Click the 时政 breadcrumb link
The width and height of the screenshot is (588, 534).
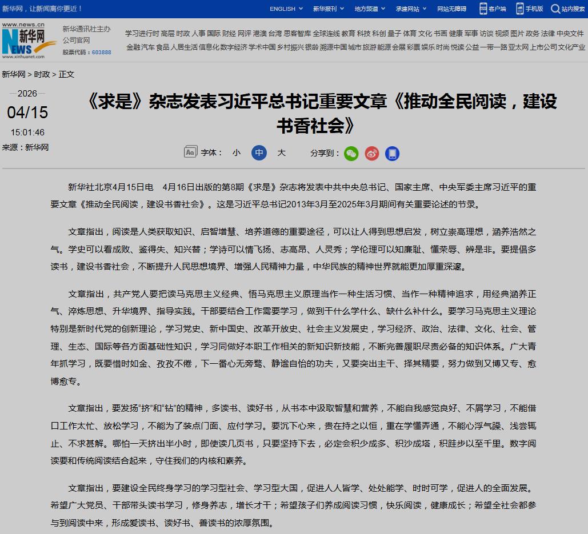click(42, 74)
